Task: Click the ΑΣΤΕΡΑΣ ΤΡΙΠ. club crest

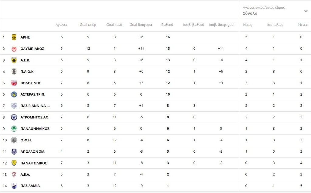Action: [x=14, y=94]
